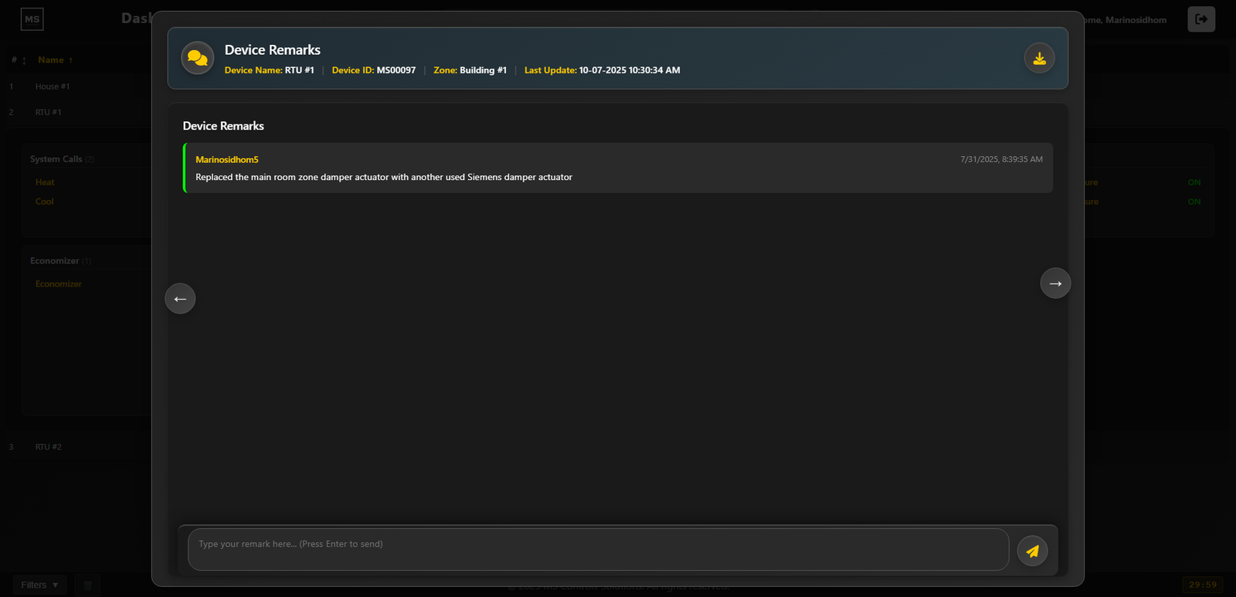Go to previous device with left arrow
The height and width of the screenshot is (597, 1236).
pos(180,299)
